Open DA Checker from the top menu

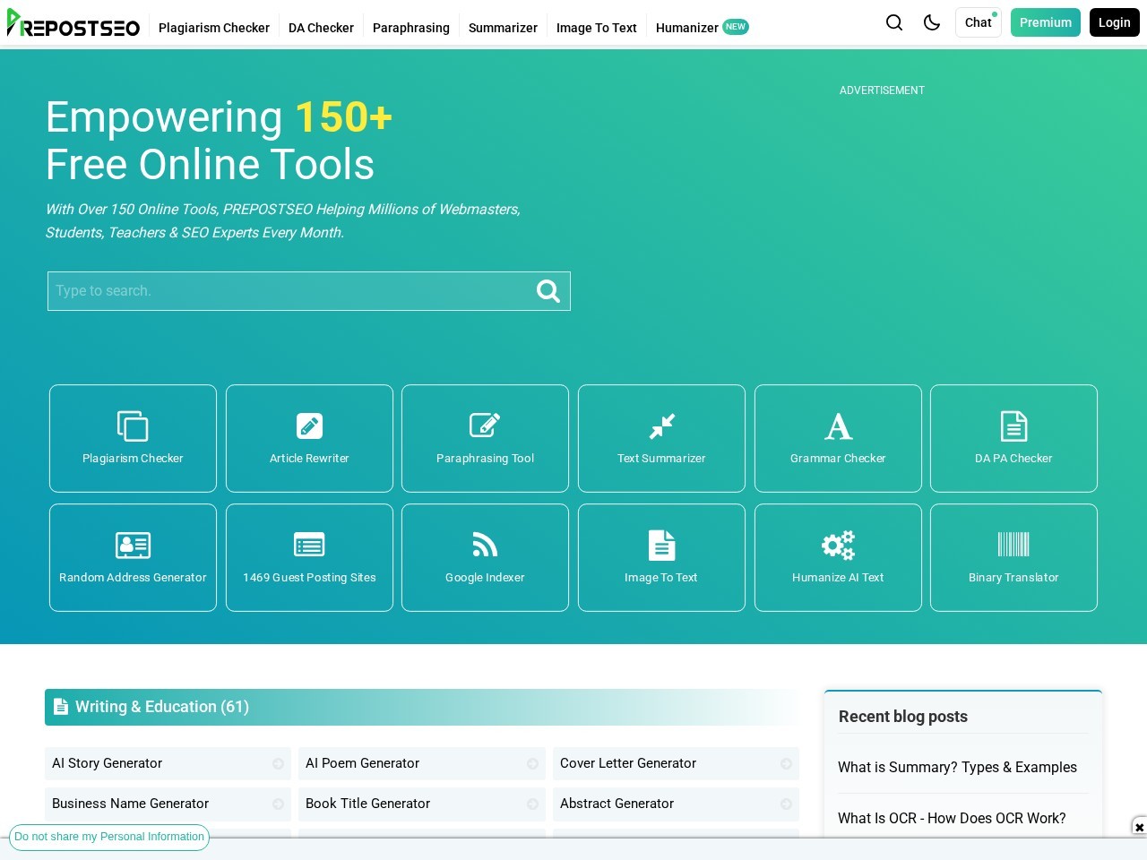coord(321,28)
